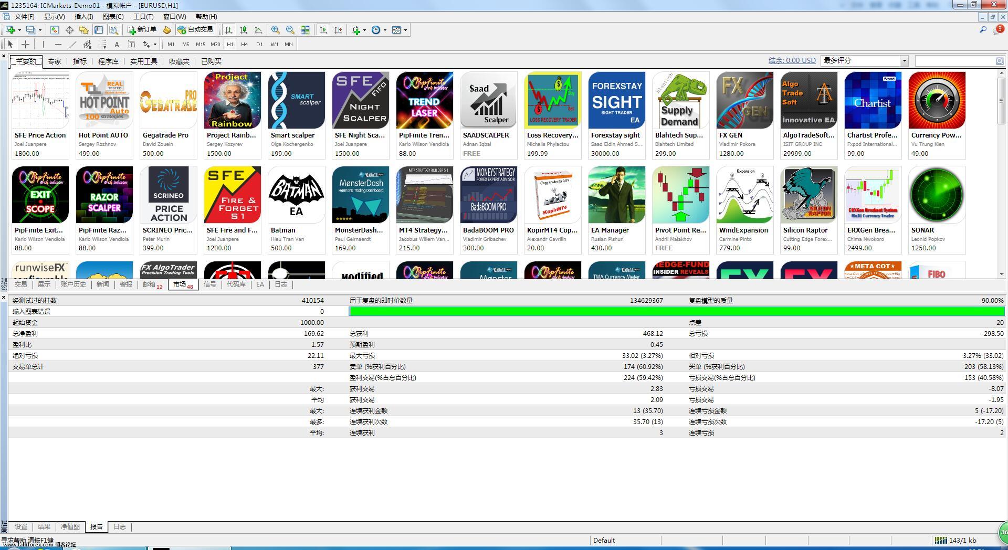Open the 净值图 tester tab

[x=70, y=526]
